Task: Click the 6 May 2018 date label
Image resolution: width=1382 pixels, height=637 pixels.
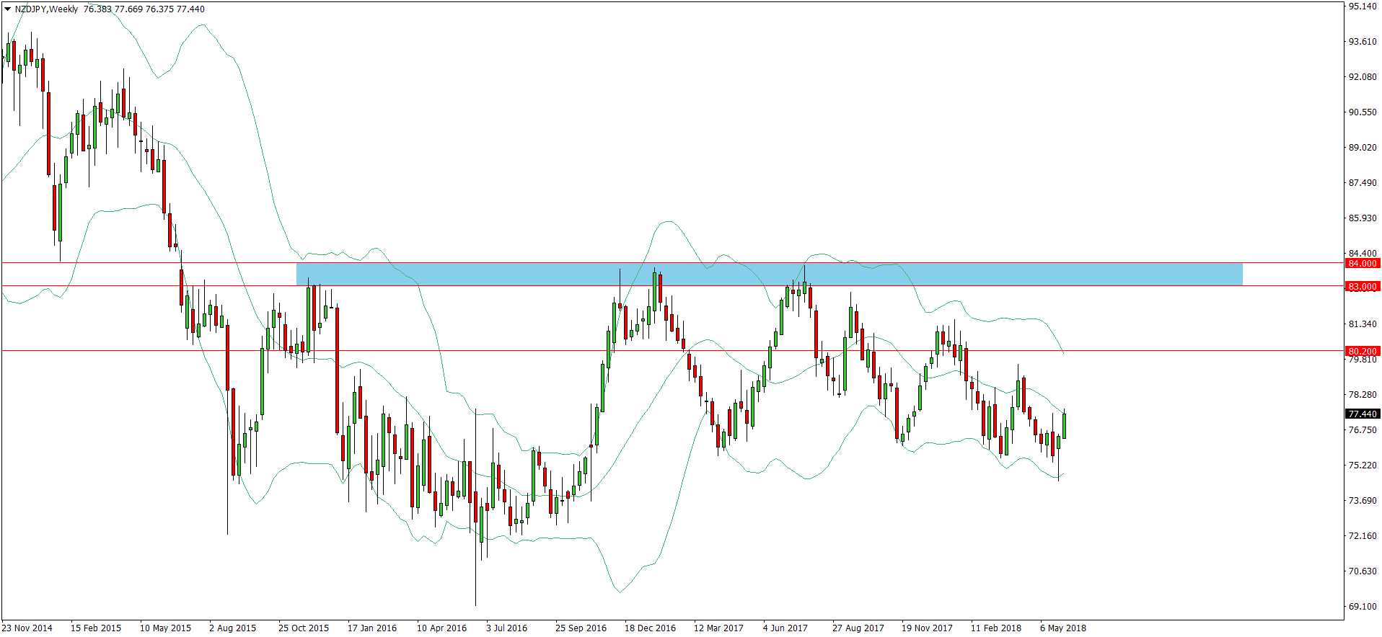Action: click(1062, 628)
